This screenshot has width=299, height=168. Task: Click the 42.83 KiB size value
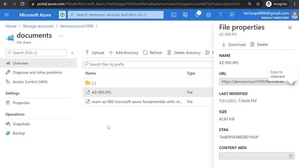click(227, 119)
